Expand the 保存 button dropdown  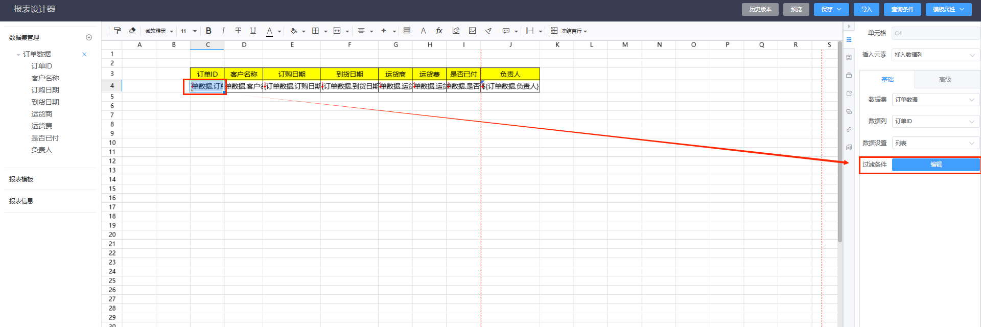coord(839,9)
